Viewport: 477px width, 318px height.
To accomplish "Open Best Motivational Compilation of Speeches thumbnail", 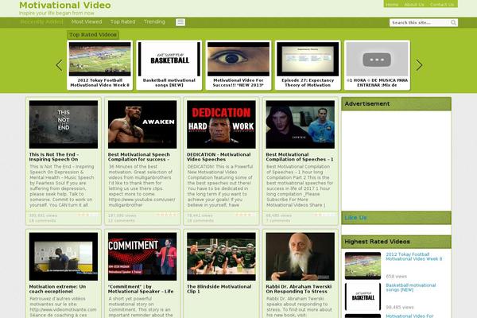I will click(x=301, y=125).
